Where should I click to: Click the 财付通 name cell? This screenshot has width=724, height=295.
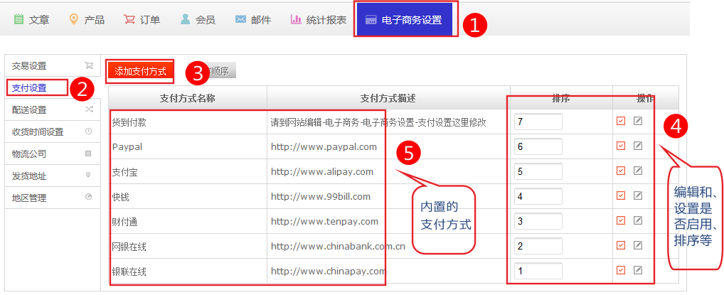(x=188, y=222)
